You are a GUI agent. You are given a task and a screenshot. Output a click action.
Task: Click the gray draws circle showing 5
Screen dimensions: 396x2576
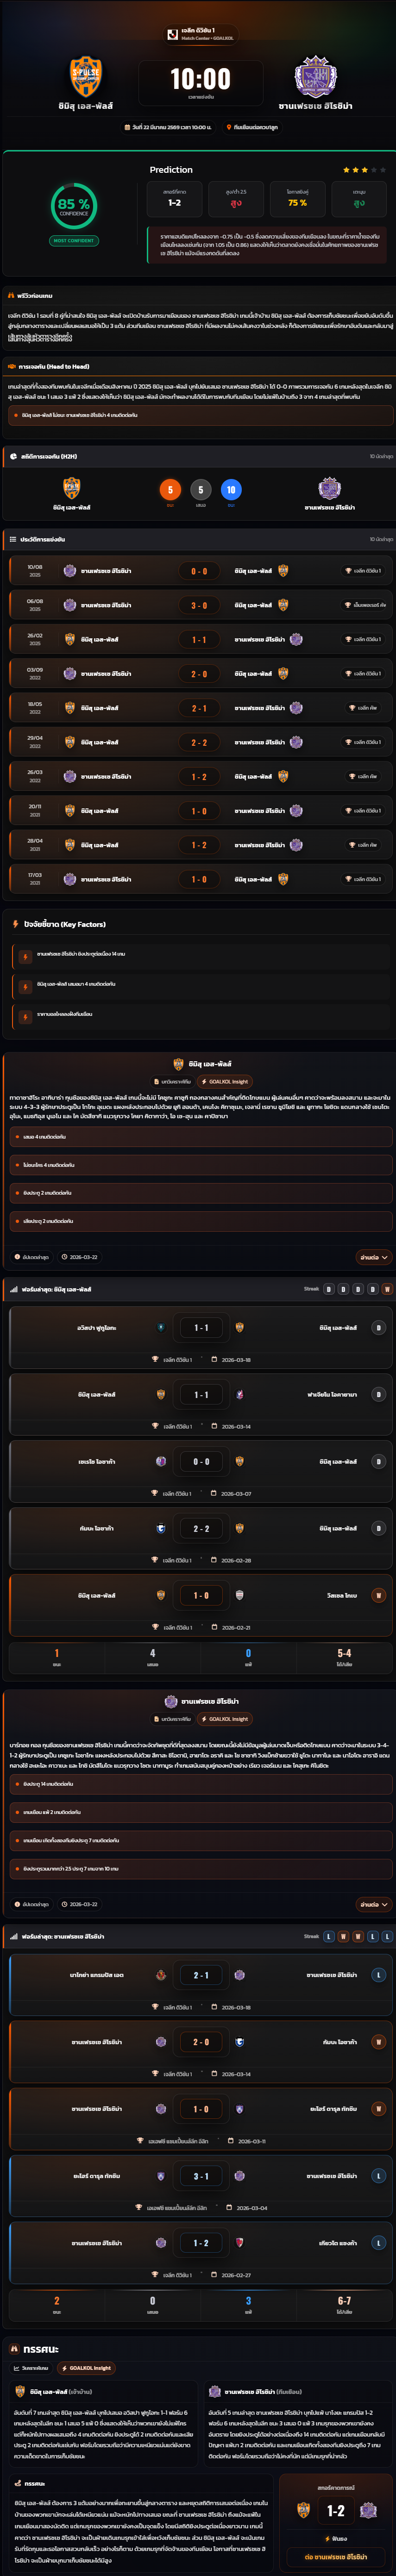(x=200, y=489)
